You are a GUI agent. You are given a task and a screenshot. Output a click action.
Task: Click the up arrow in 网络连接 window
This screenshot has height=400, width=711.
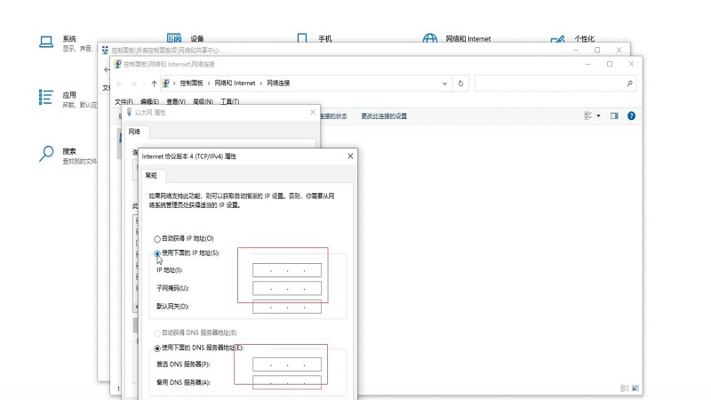[x=154, y=84]
